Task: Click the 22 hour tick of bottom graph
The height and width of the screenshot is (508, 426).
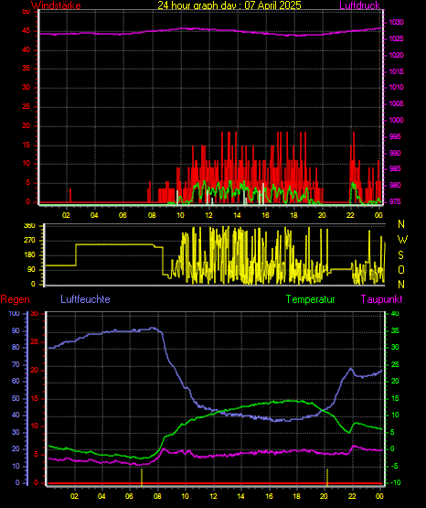Action: click(352, 496)
